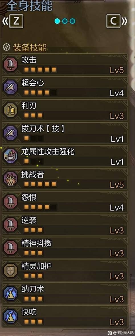Click the 攻击 skill sword icon
This screenshot has width=135, height=336.
point(11,64)
